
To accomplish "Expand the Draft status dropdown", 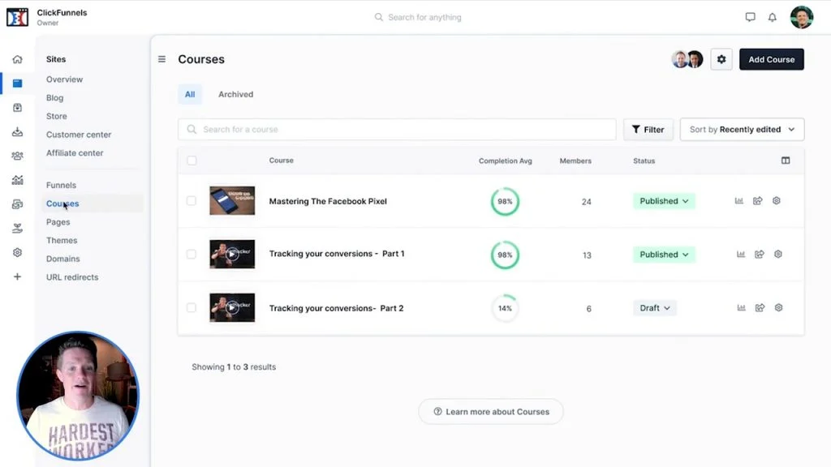I will (x=654, y=308).
